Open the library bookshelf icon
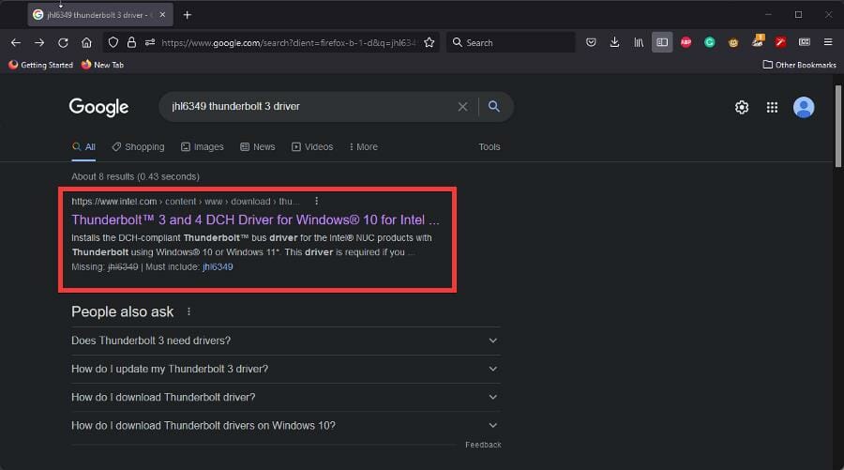 639,42
